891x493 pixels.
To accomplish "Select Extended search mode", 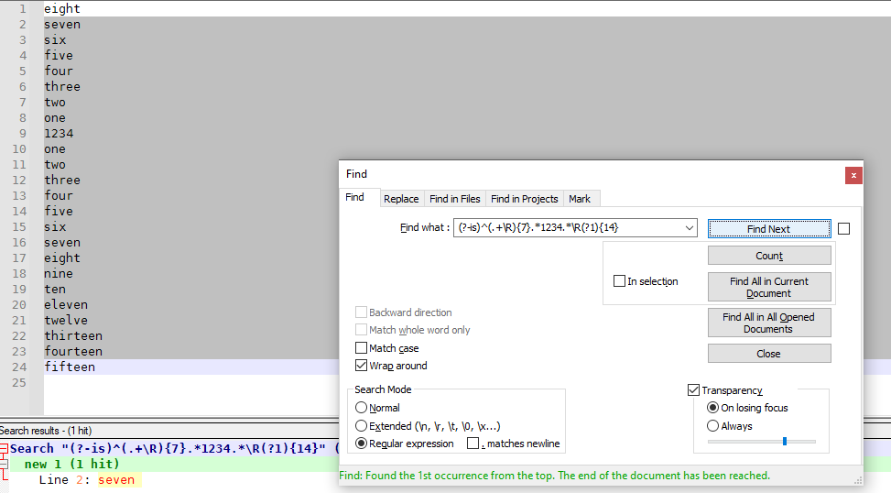I will pos(361,426).
